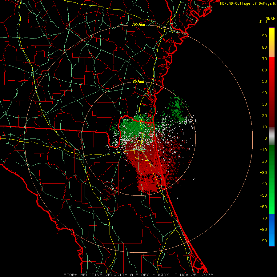Click the -20 value on the color scale
The height and width of the screenshot is (277, 277).
pyautogui.click(x=263, y=161)
